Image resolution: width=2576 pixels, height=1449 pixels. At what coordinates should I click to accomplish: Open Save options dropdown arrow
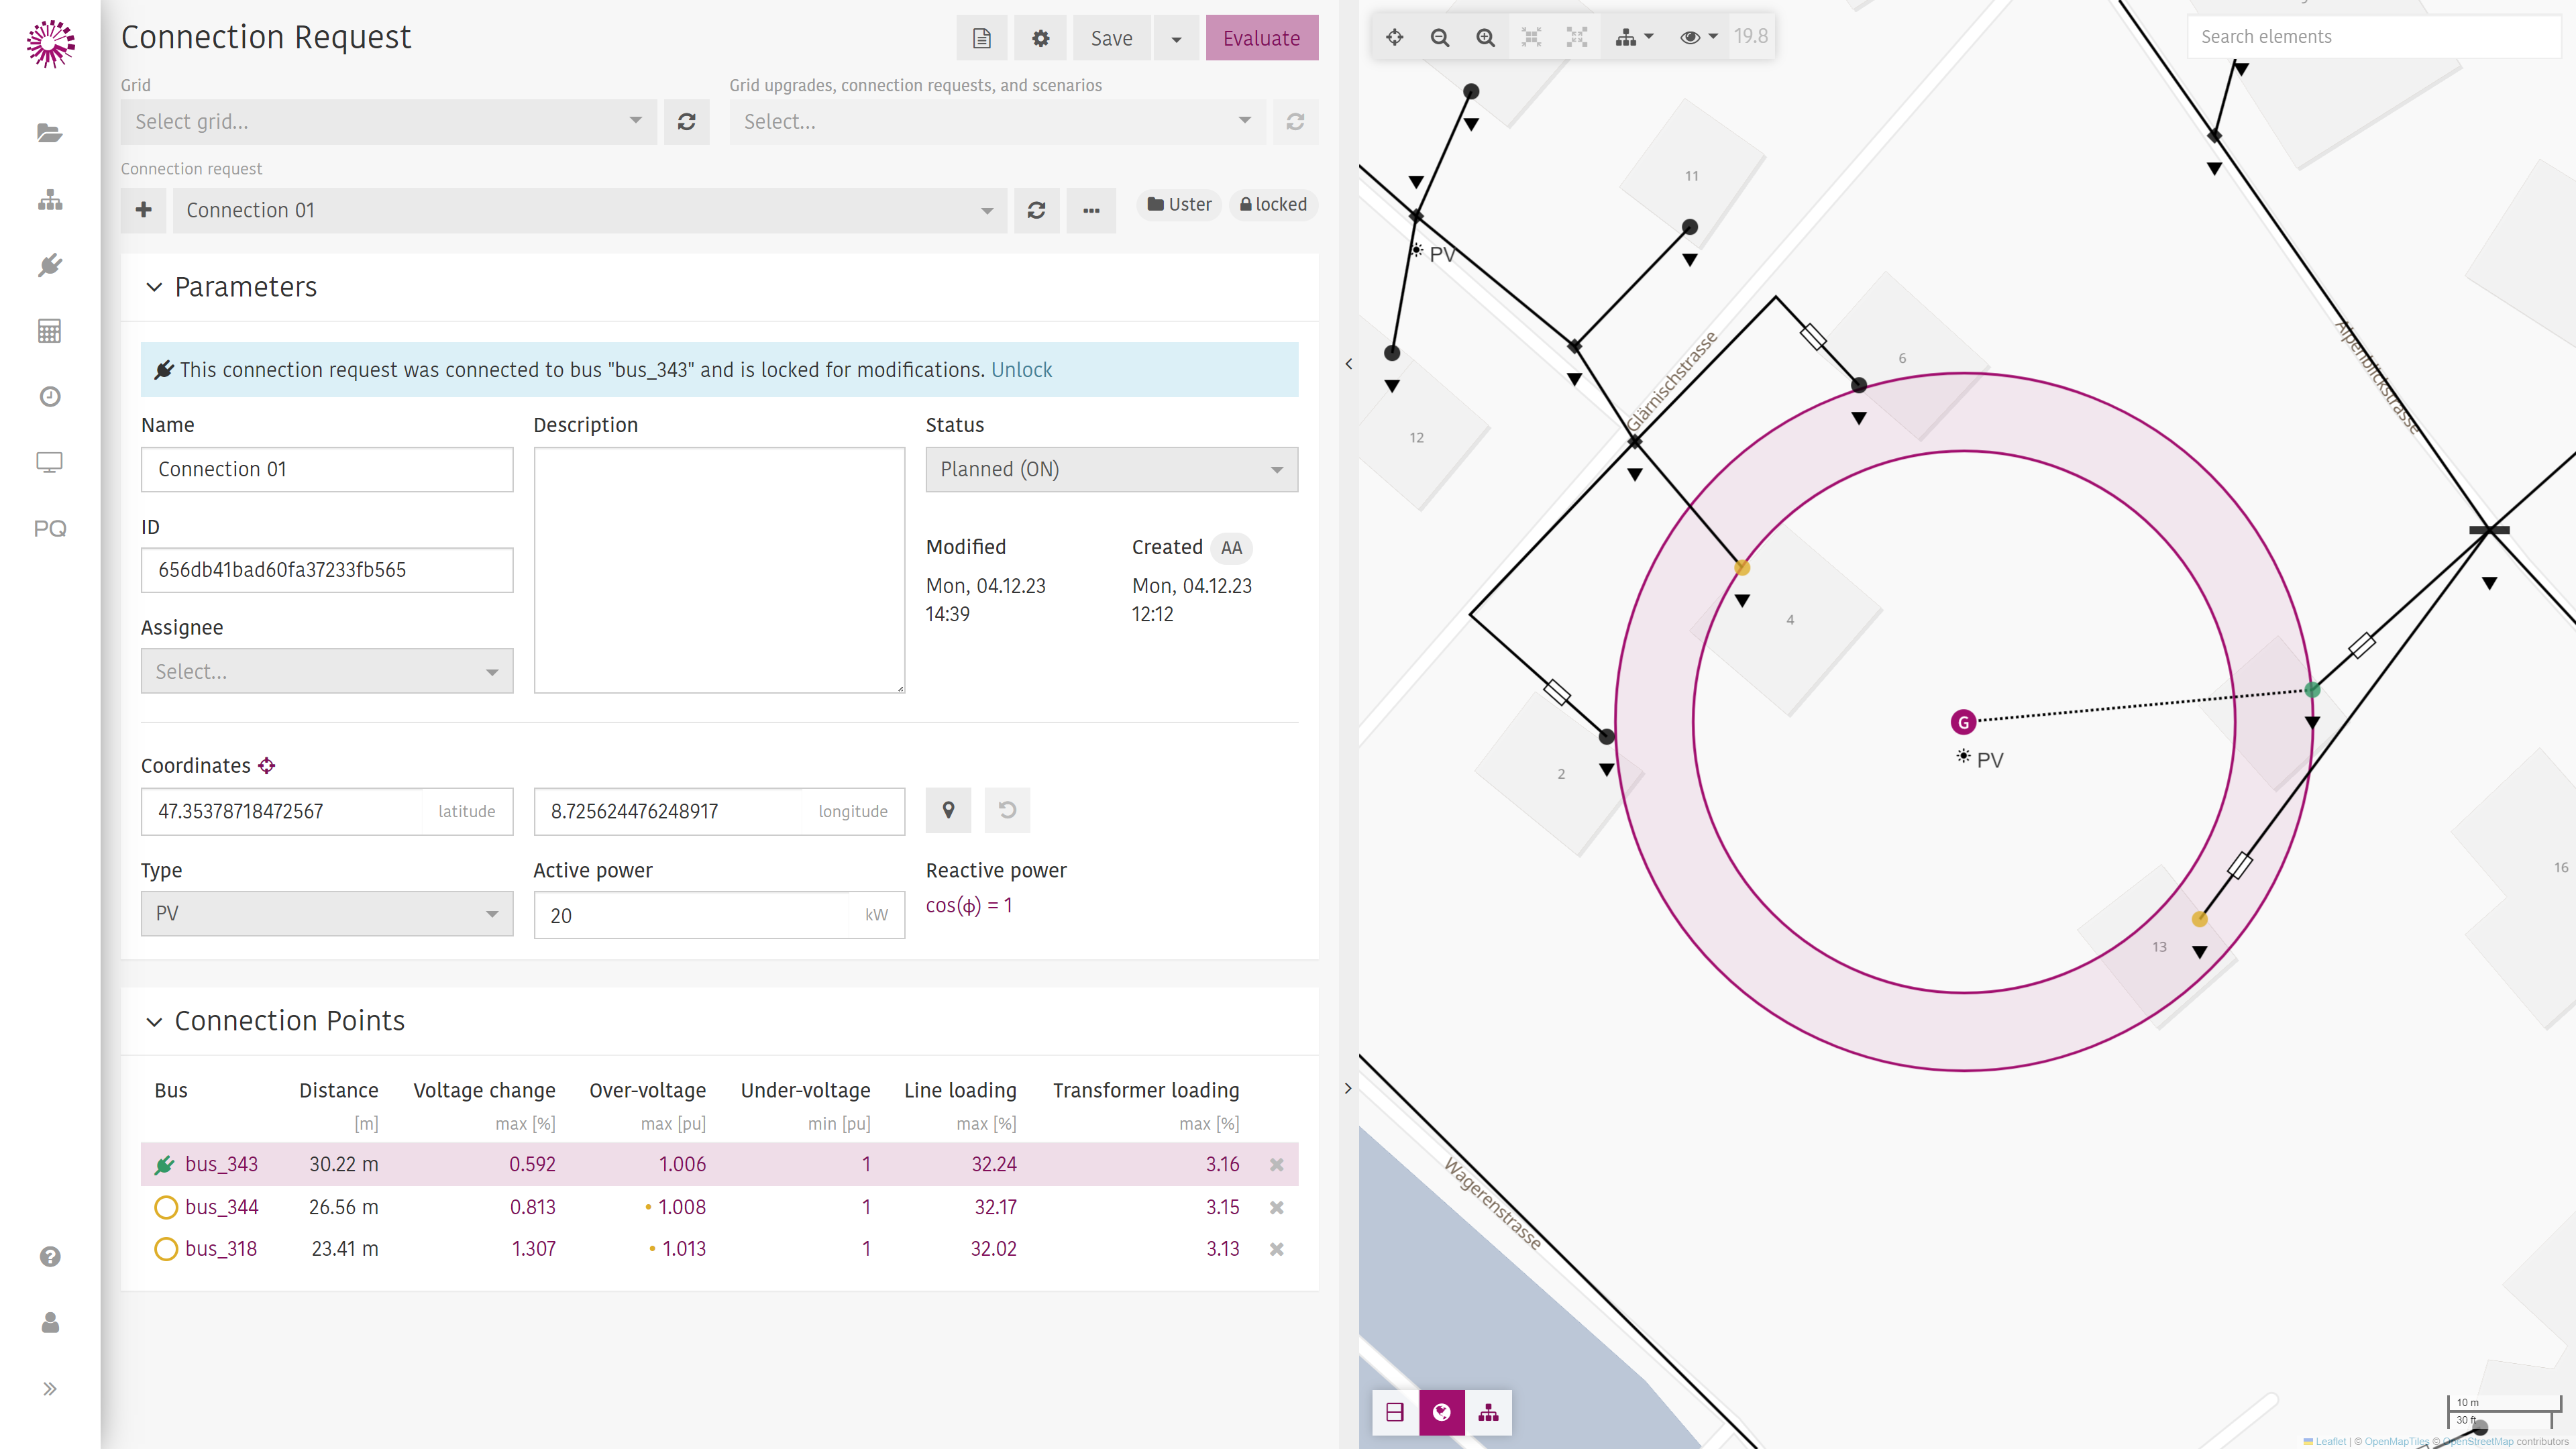point(1176,38)
